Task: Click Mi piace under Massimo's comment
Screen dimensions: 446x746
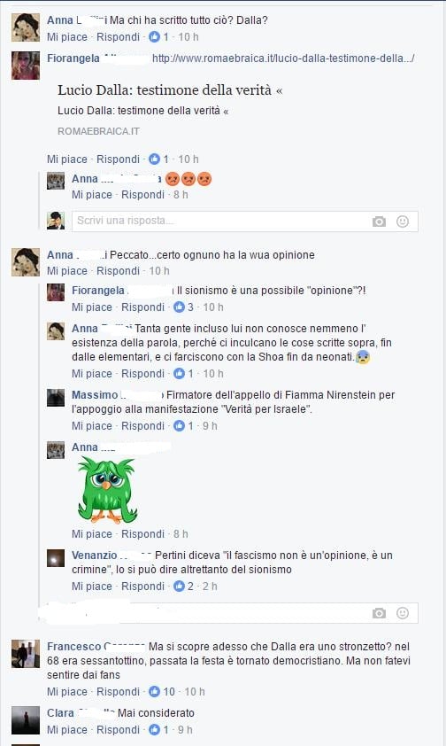Action: (92, 426)
